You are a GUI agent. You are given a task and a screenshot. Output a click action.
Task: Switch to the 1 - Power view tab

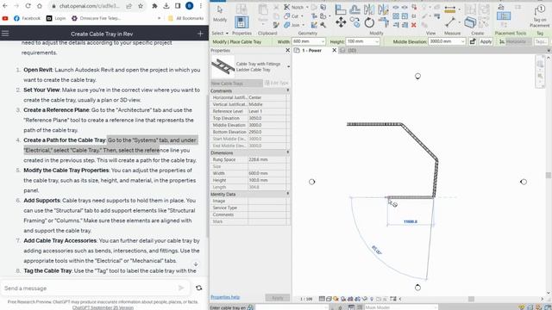(312, 51)
